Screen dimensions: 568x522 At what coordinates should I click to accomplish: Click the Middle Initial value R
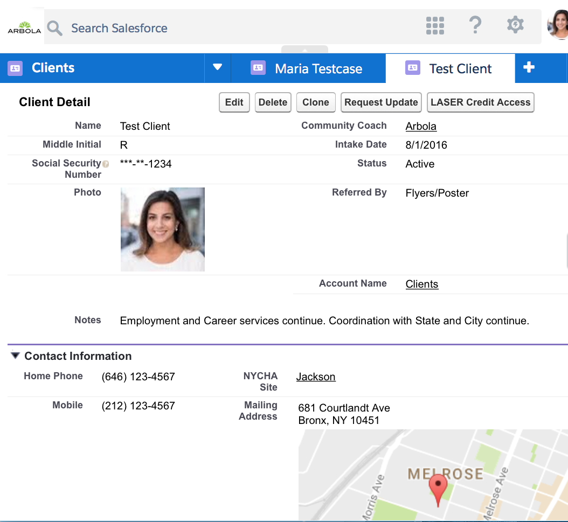coord(124,145)
